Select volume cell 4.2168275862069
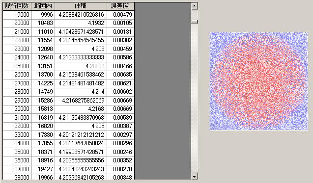This screenshot has height=183, width=313. (81, 101)
